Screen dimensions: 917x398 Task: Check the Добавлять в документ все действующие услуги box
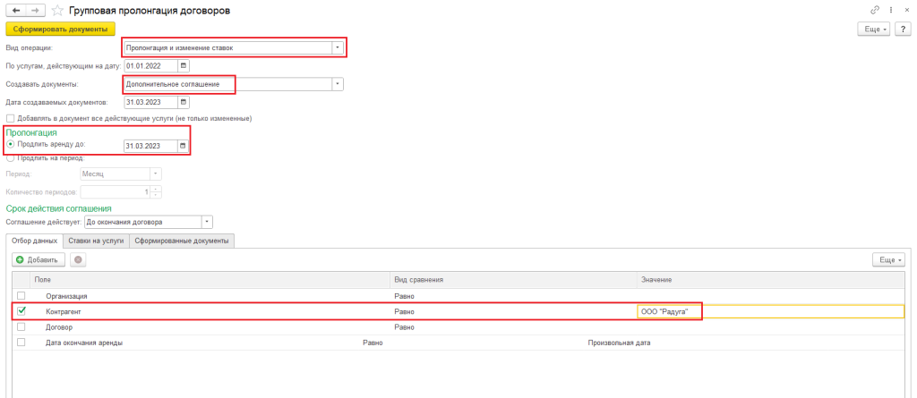(10, 118)
